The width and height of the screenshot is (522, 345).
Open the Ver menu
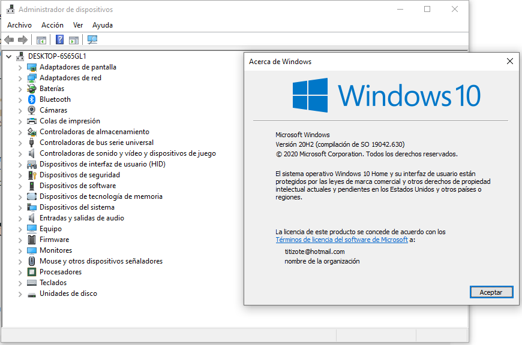[78, 25]
